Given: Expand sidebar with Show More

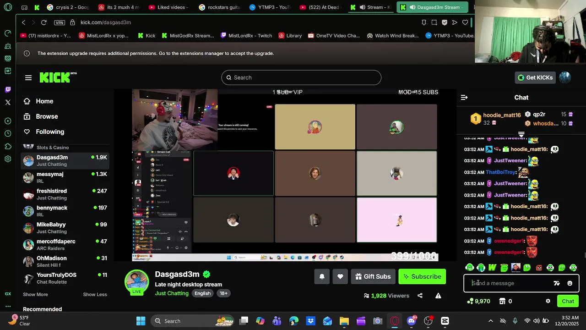Looking at the screenshot, I should [x=35, y=294].
